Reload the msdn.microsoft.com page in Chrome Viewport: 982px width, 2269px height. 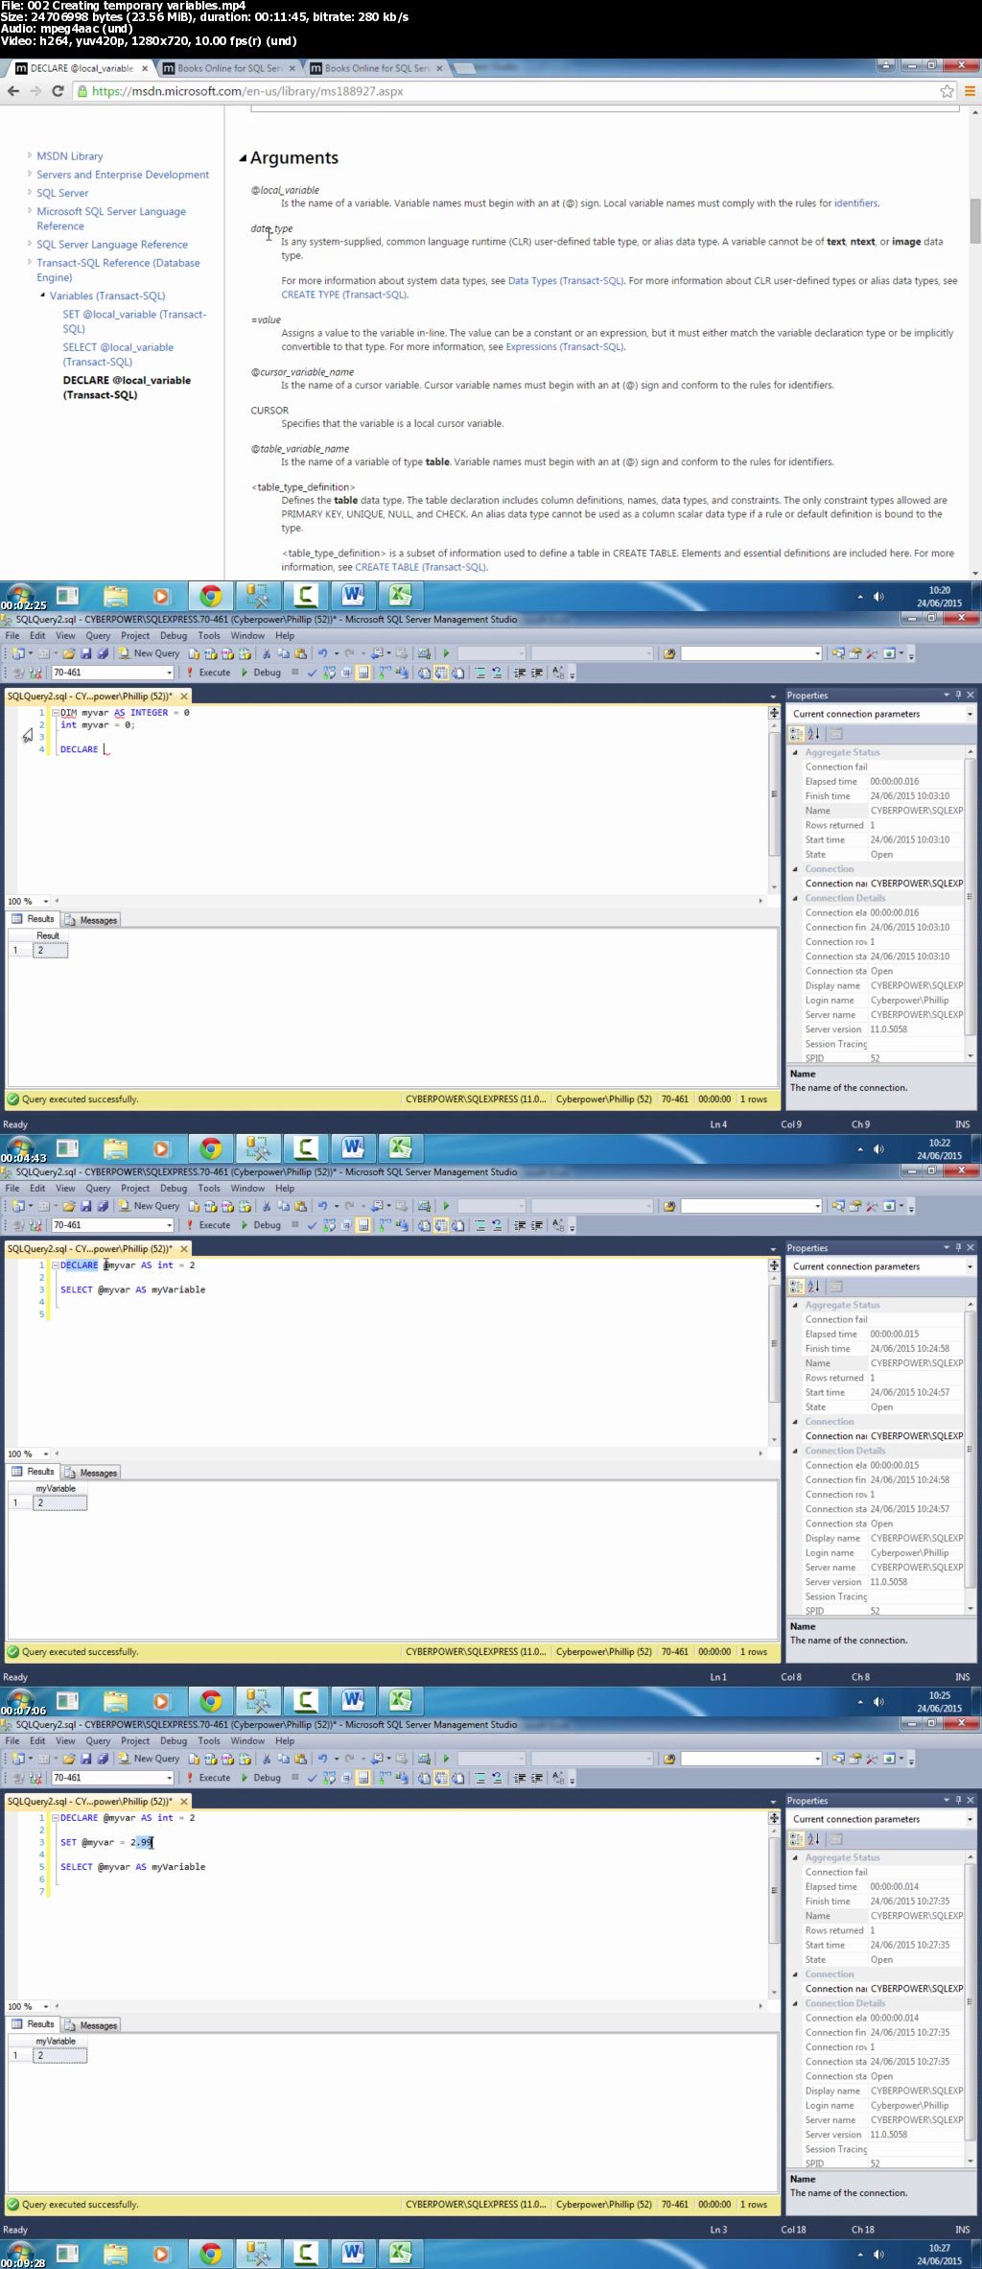pyautogui.click(x=58, y=91)
